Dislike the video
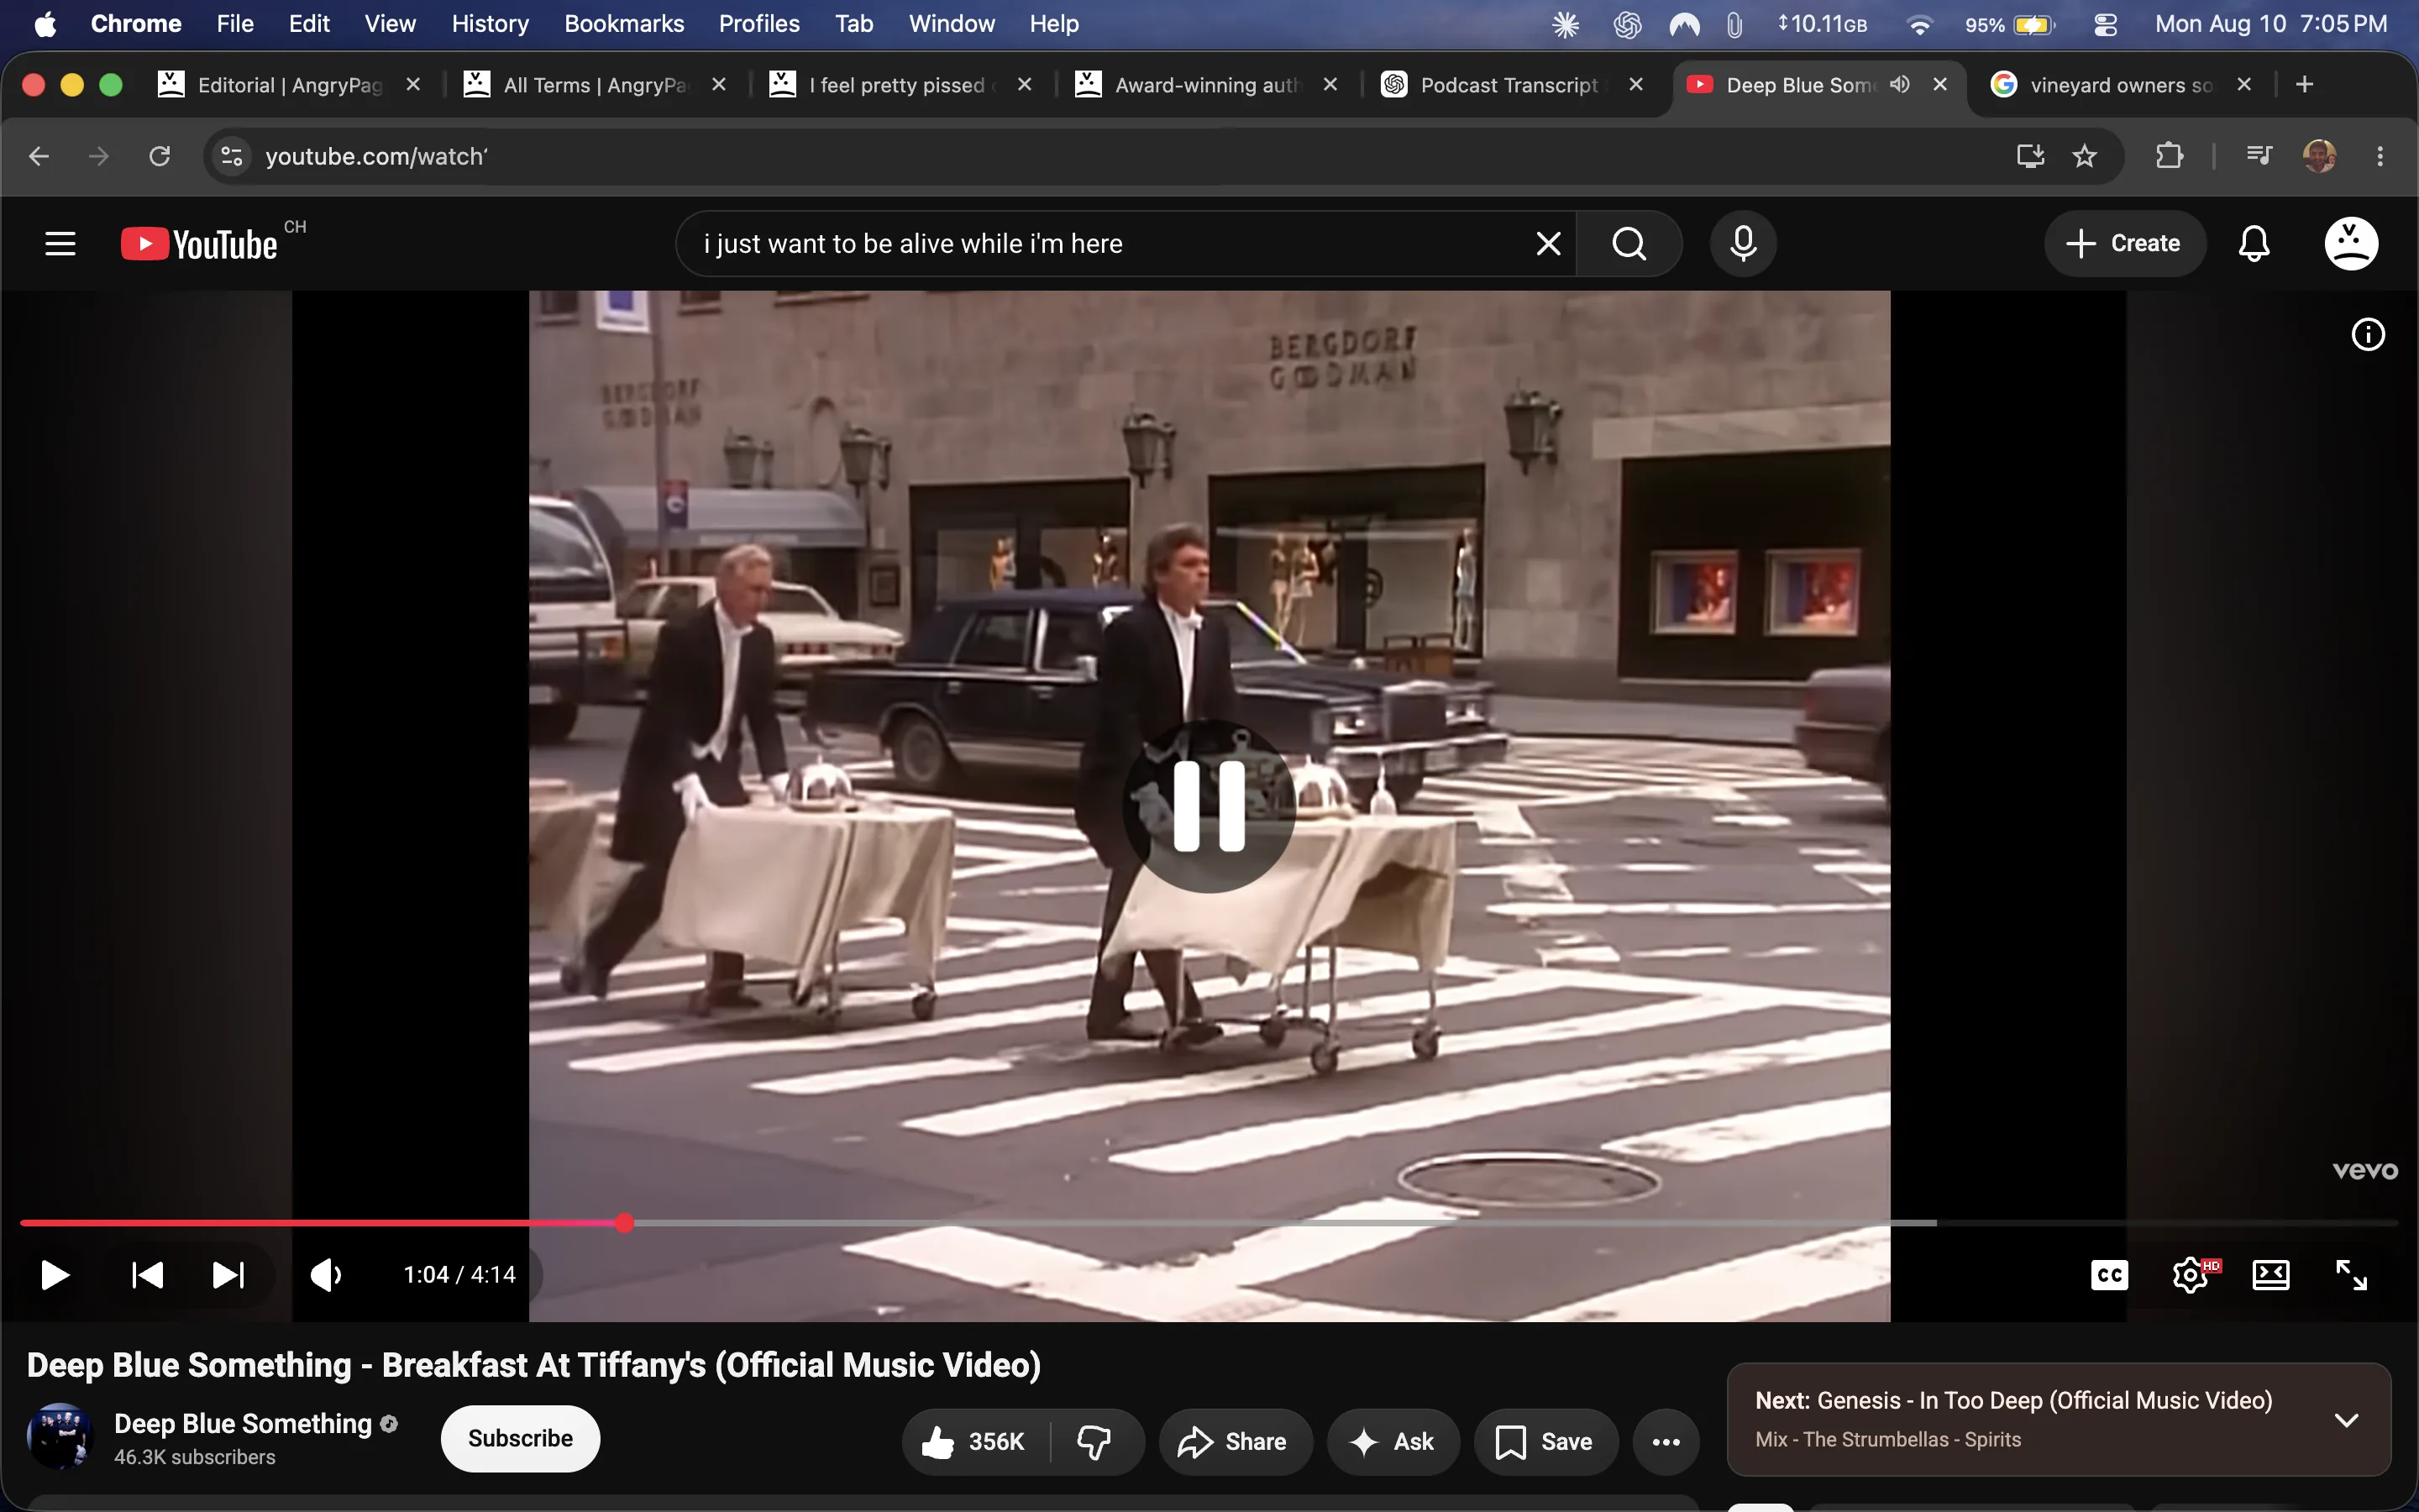 (1095, 1442)
